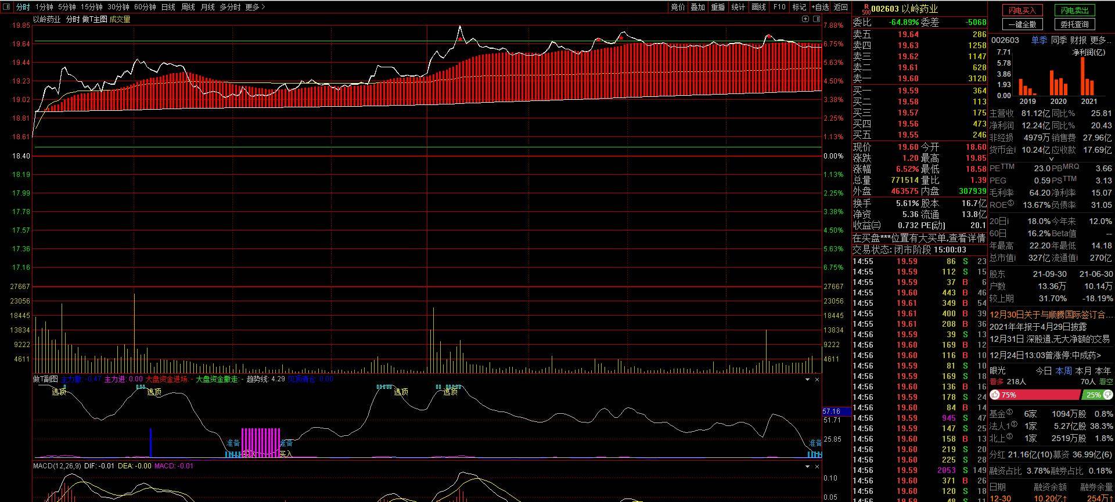Screen dimensions: 1115x502
Task: Select 本月 in 眼光 panel
Action: coord(1083,370)
